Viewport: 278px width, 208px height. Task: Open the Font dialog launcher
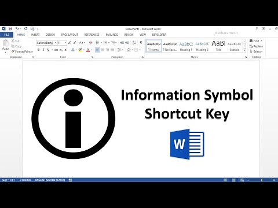(92, 57)
